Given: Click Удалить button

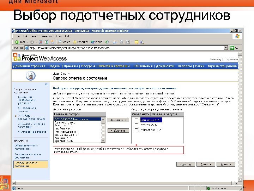Looking at the screenshot, I should [119, 131].
